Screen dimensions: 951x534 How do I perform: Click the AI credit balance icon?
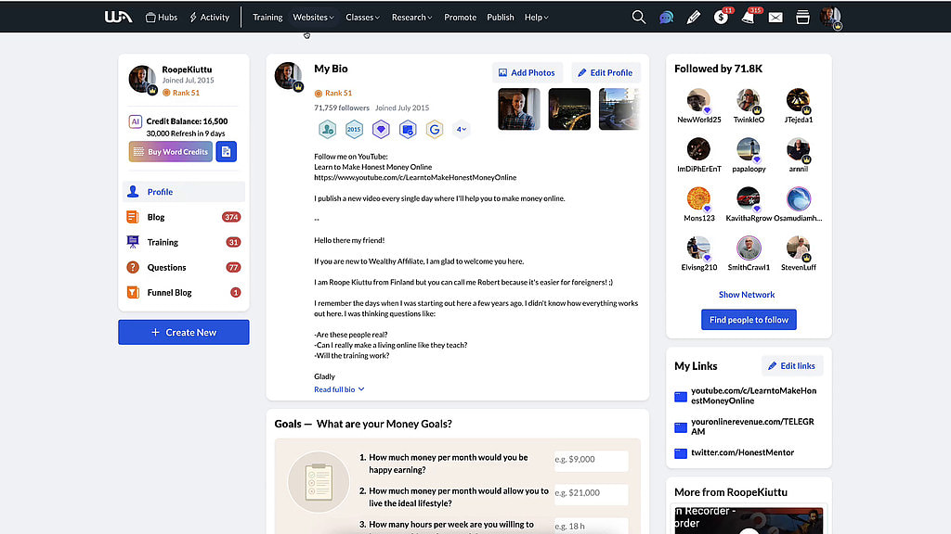click(136, 121)
